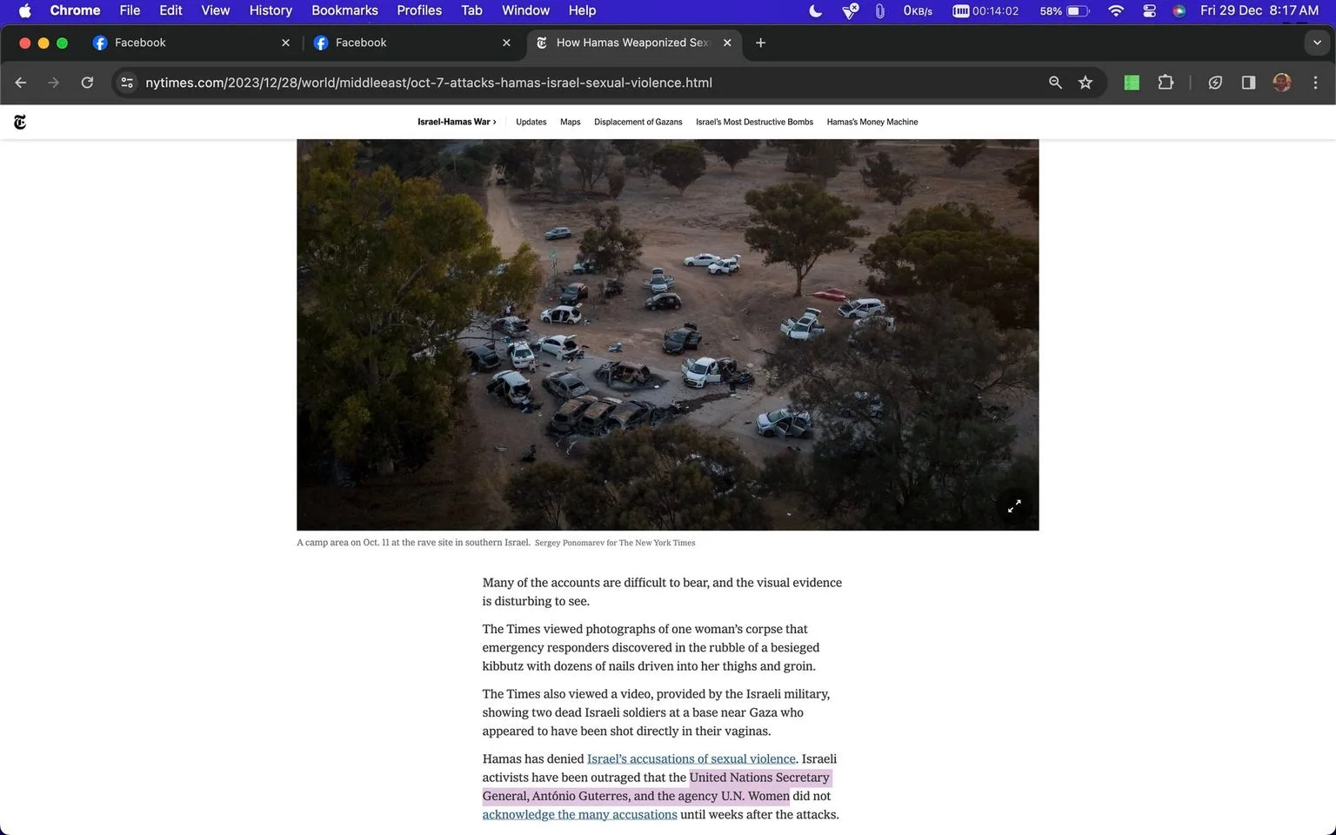View site information in address bar
1336x835 pixels.
tap(127, 83)
